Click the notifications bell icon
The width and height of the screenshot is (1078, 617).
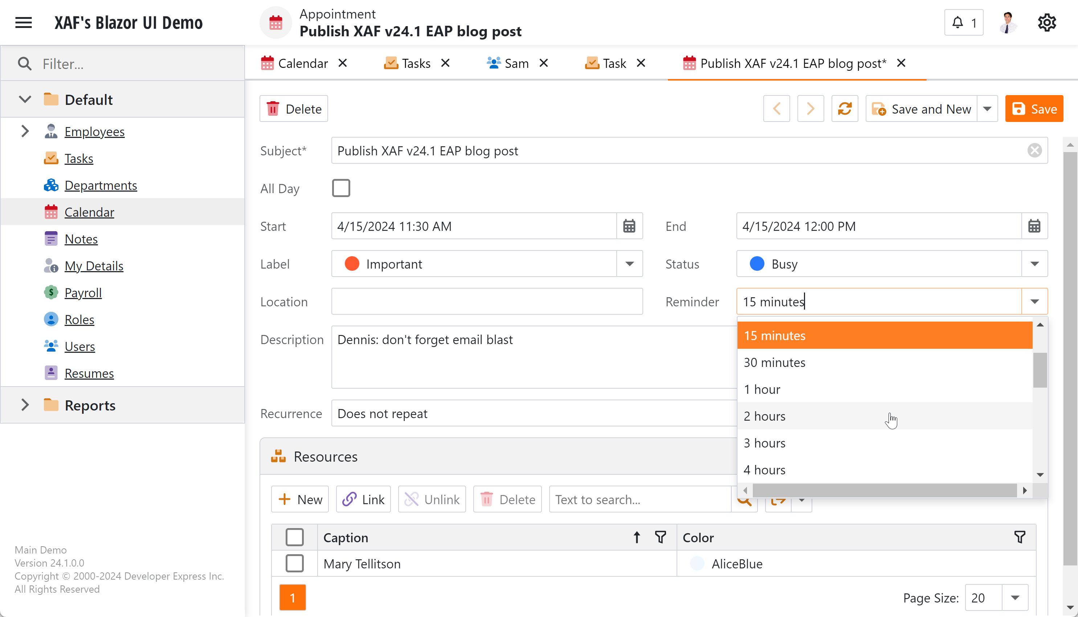coord(957,23)
